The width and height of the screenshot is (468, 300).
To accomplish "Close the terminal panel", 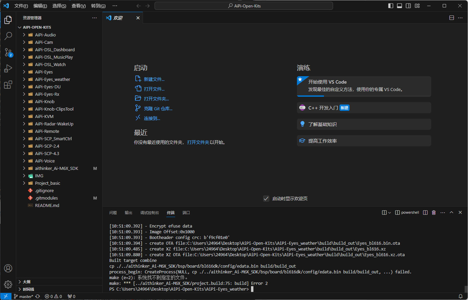I will (x=460, y=212).
